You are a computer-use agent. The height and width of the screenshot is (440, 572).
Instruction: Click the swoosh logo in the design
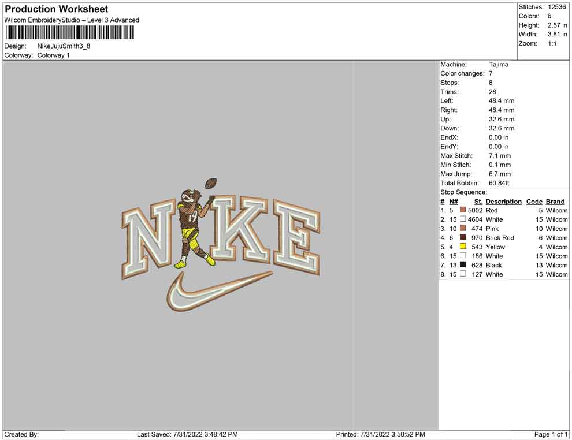coord(219,292)
